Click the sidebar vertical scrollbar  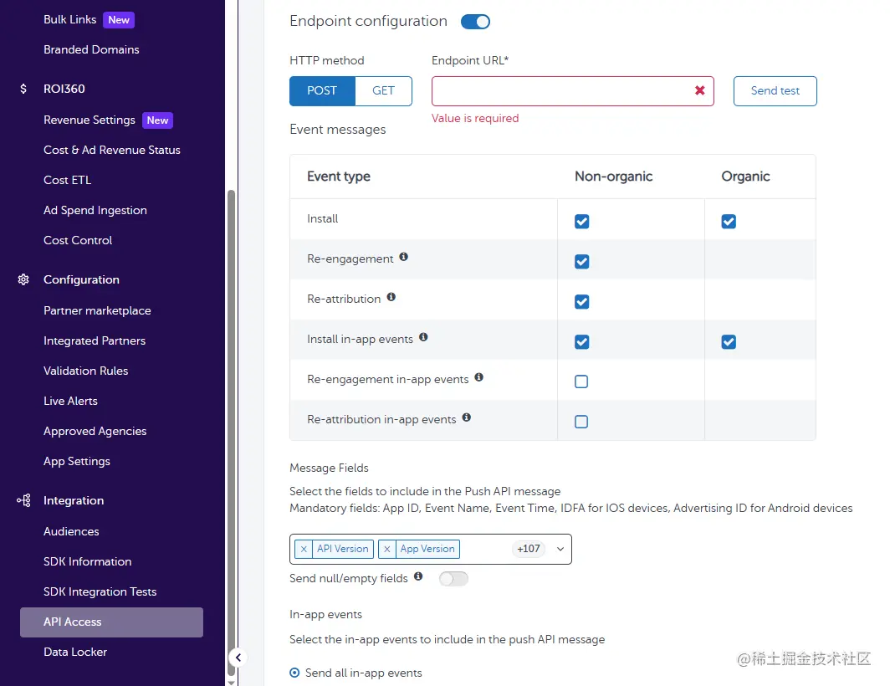(x=231, y=432)
